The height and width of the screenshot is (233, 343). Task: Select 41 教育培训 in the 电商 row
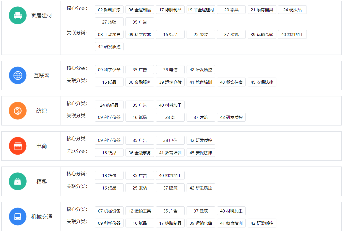pos(170,153)
